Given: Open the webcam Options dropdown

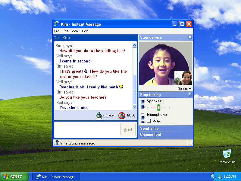Looking at the screenshot, I should 184,89.
